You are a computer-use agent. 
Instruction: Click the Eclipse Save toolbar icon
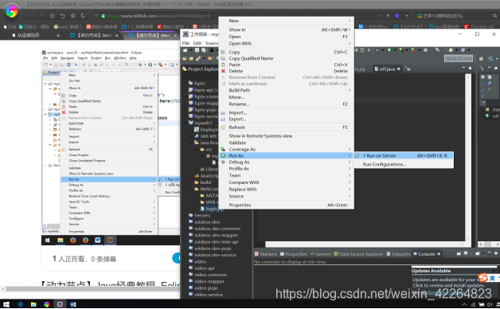197,50
